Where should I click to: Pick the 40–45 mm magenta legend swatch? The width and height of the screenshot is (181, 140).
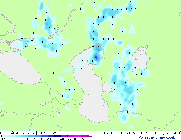[x=77, y=136]
